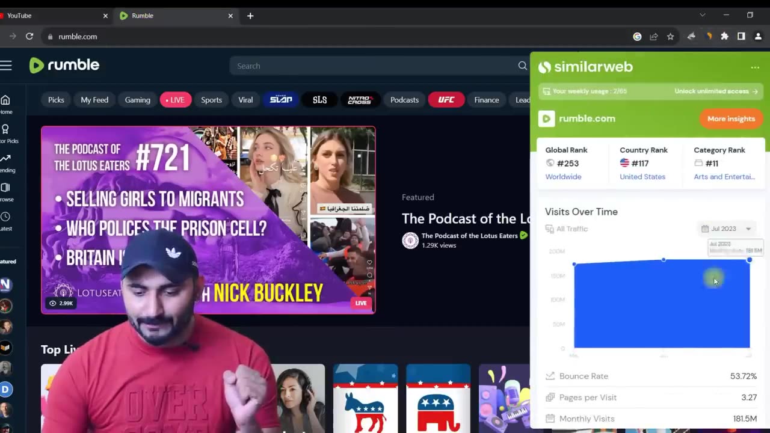Click Lotus Eaters channel avatar
This screenshot has width=770, height=433.
(410, 241)
